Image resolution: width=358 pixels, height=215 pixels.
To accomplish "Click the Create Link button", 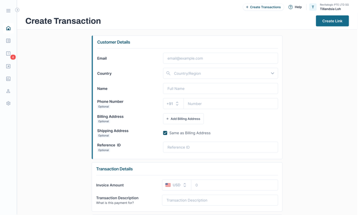I will pos(332,21).
